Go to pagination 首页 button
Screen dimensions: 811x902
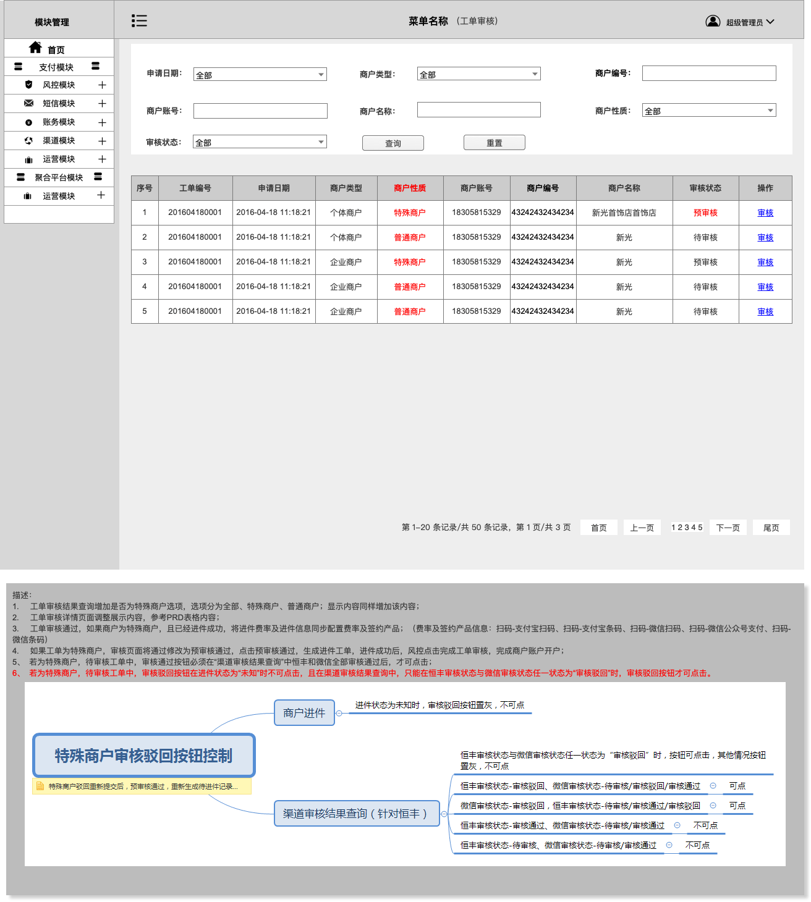(599, 528)
